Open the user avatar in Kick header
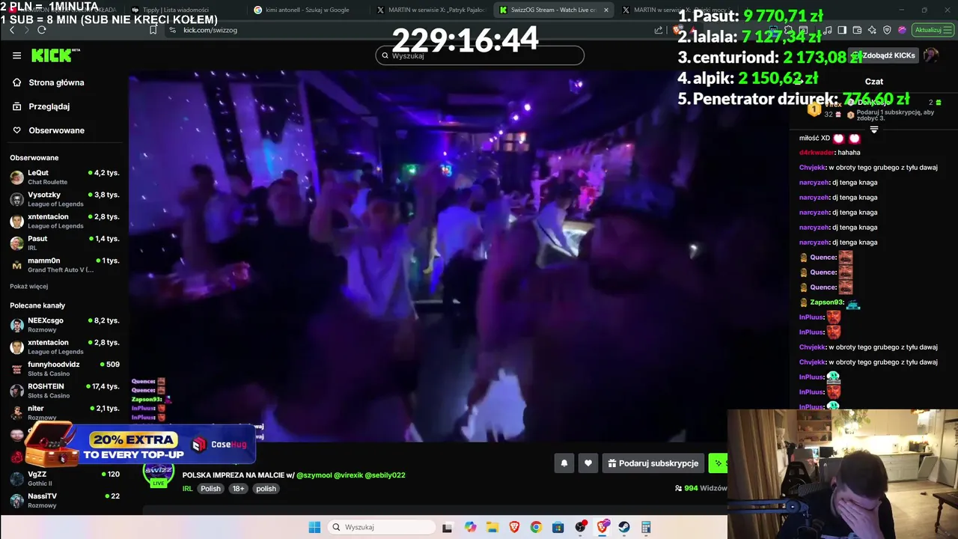This screenshot has height=539, width=958. pyautogui.click(x=931, y=55)
